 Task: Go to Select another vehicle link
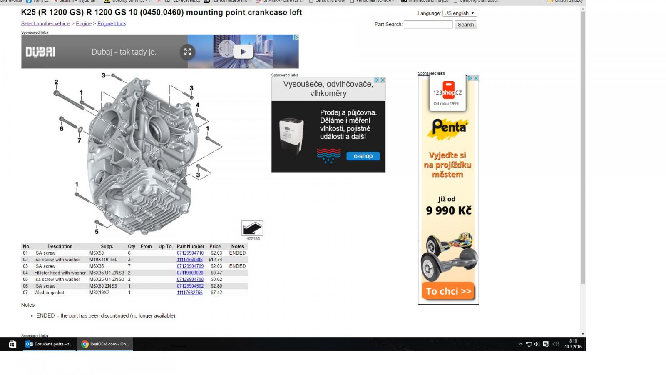[45, 24]
